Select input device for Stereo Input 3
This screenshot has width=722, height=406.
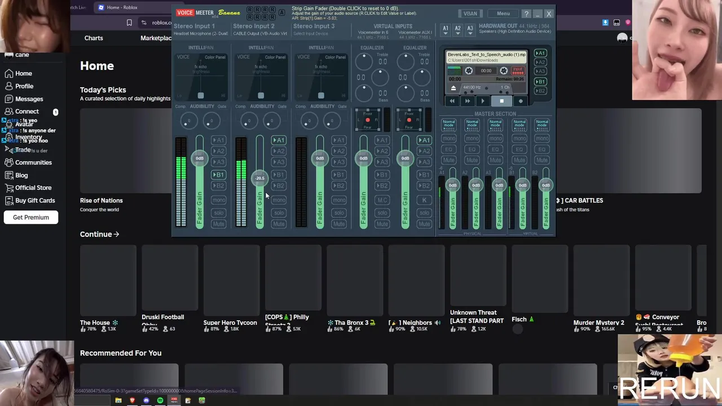(310, 33)
